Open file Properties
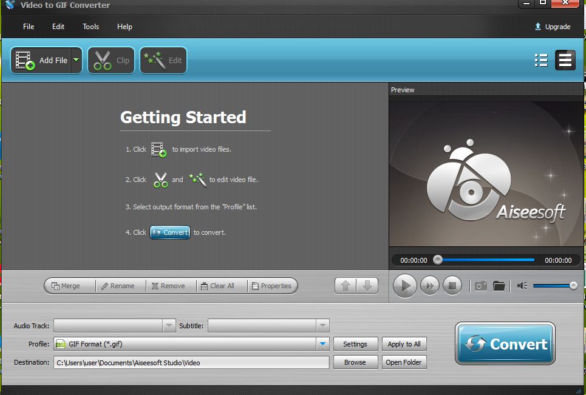Image resolution: width=586 pixels, height=395 pixels. tap(272, 286)
